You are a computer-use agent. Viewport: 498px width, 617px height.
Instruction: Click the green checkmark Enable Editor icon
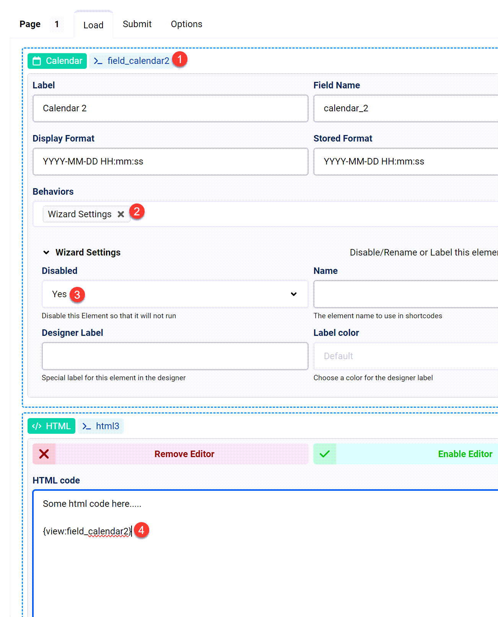coord(325,454)
